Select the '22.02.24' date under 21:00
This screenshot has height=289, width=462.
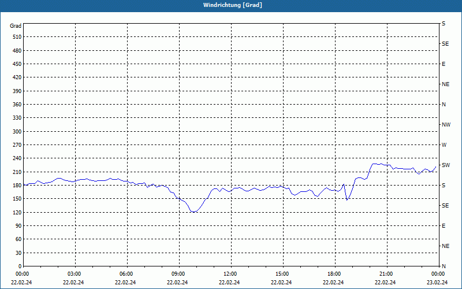pyautogui.click(x=385, y=283)
